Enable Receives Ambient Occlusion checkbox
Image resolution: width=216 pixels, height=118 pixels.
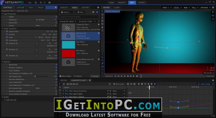(x=56, y=91)
